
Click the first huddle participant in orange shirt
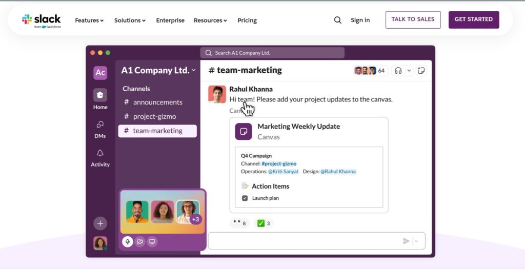(137, 212)
